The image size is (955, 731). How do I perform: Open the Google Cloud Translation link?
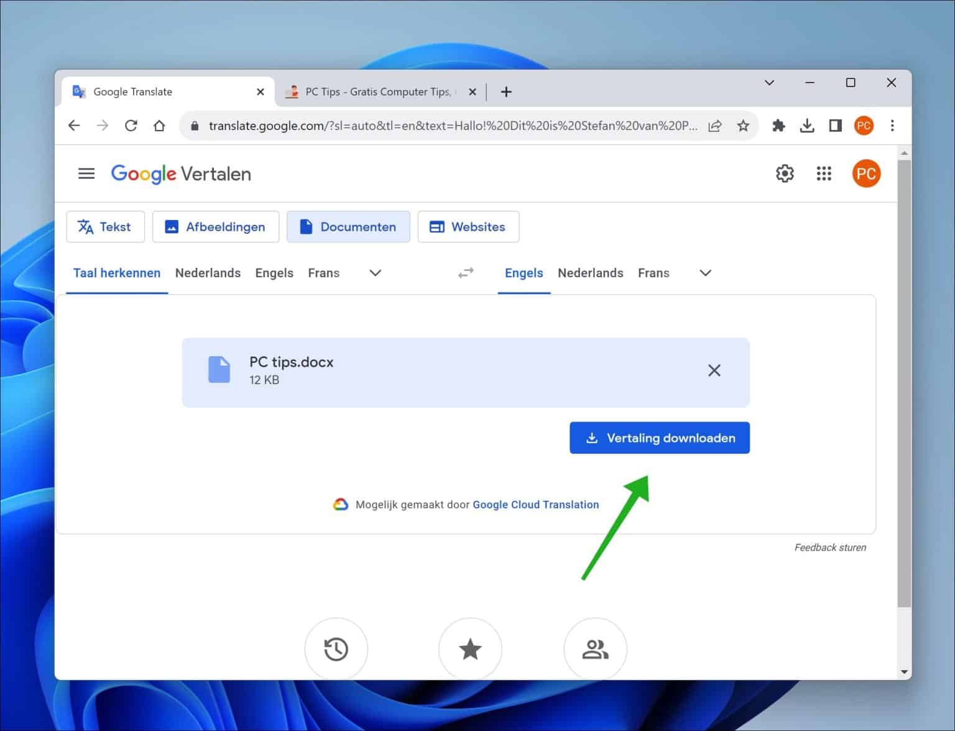pos(535,504)
